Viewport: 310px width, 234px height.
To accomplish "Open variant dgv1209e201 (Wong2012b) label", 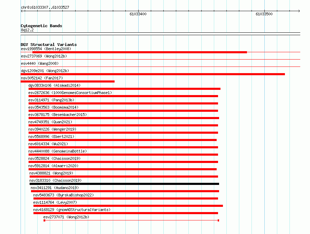I will (x=45, y=71).
